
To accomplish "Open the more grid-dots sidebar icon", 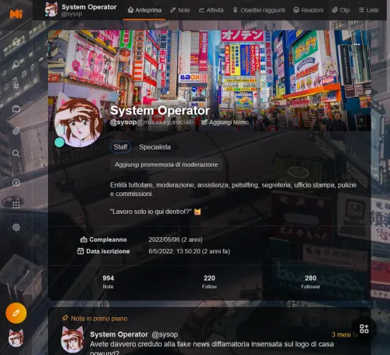I will 16,205.
